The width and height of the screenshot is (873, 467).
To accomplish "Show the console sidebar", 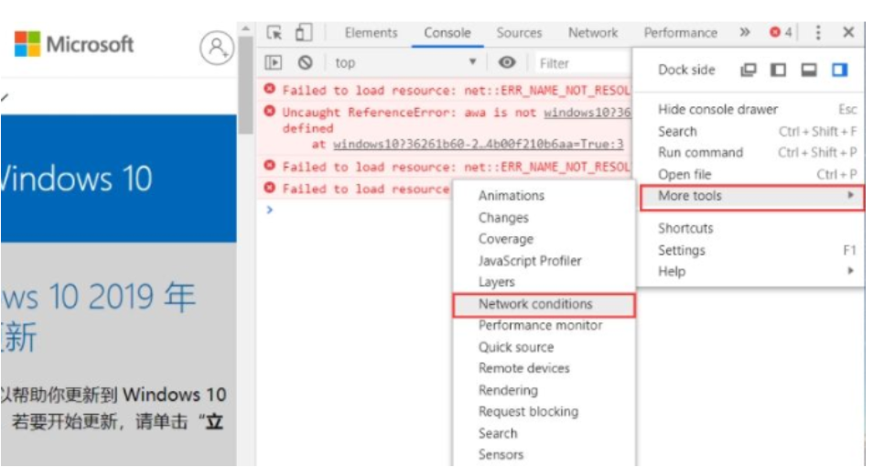I will [274, 63].
